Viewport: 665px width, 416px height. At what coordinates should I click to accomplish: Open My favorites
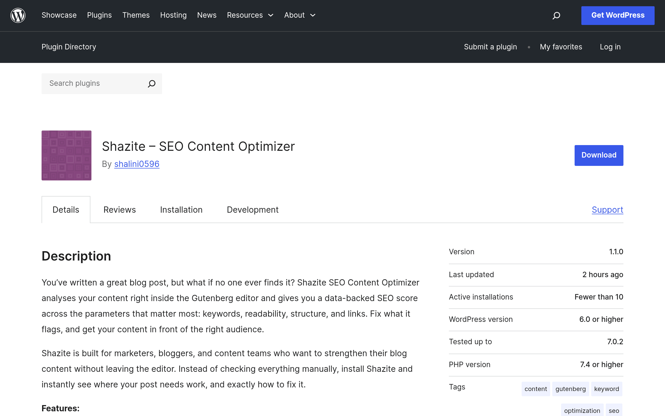tap(561, 47)
